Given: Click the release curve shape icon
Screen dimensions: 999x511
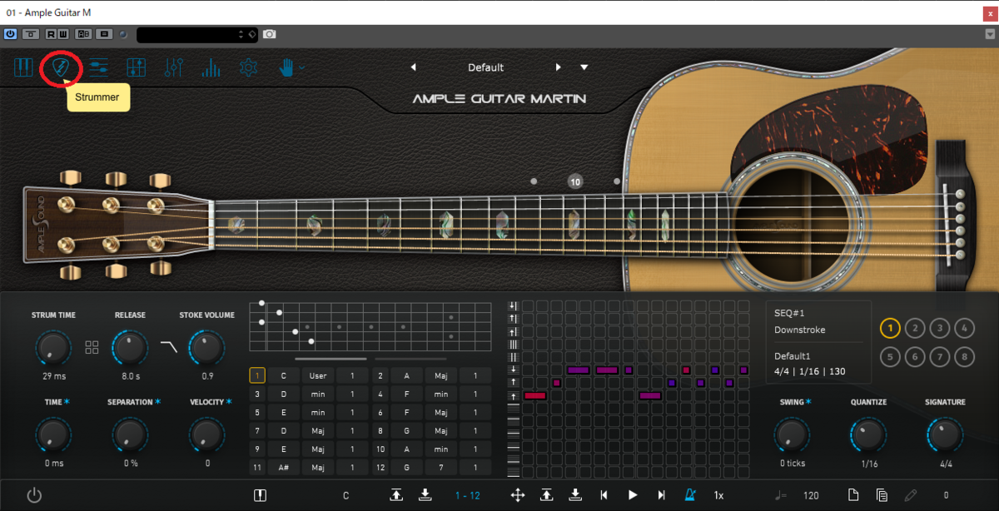Looking at the screenshot, I should click(169, 346).
